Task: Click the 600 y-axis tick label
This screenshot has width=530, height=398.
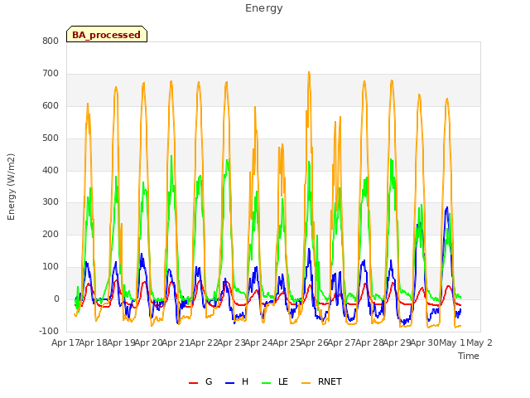Action: pyautogui.click(x=51, y=105)
